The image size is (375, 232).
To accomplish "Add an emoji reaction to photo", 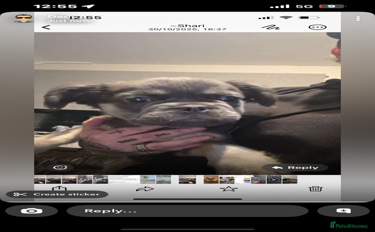I will [x=60, y=167].
